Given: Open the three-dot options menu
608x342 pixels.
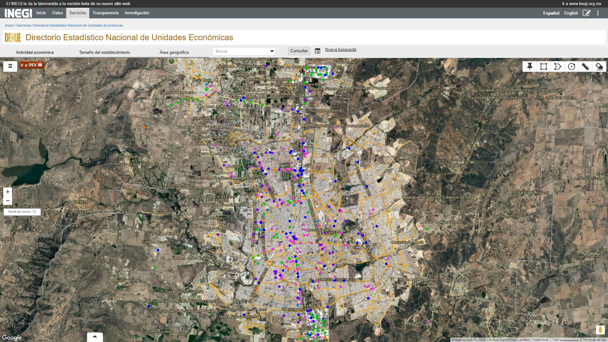Looking at the screenshot, I should coord(598,13).
